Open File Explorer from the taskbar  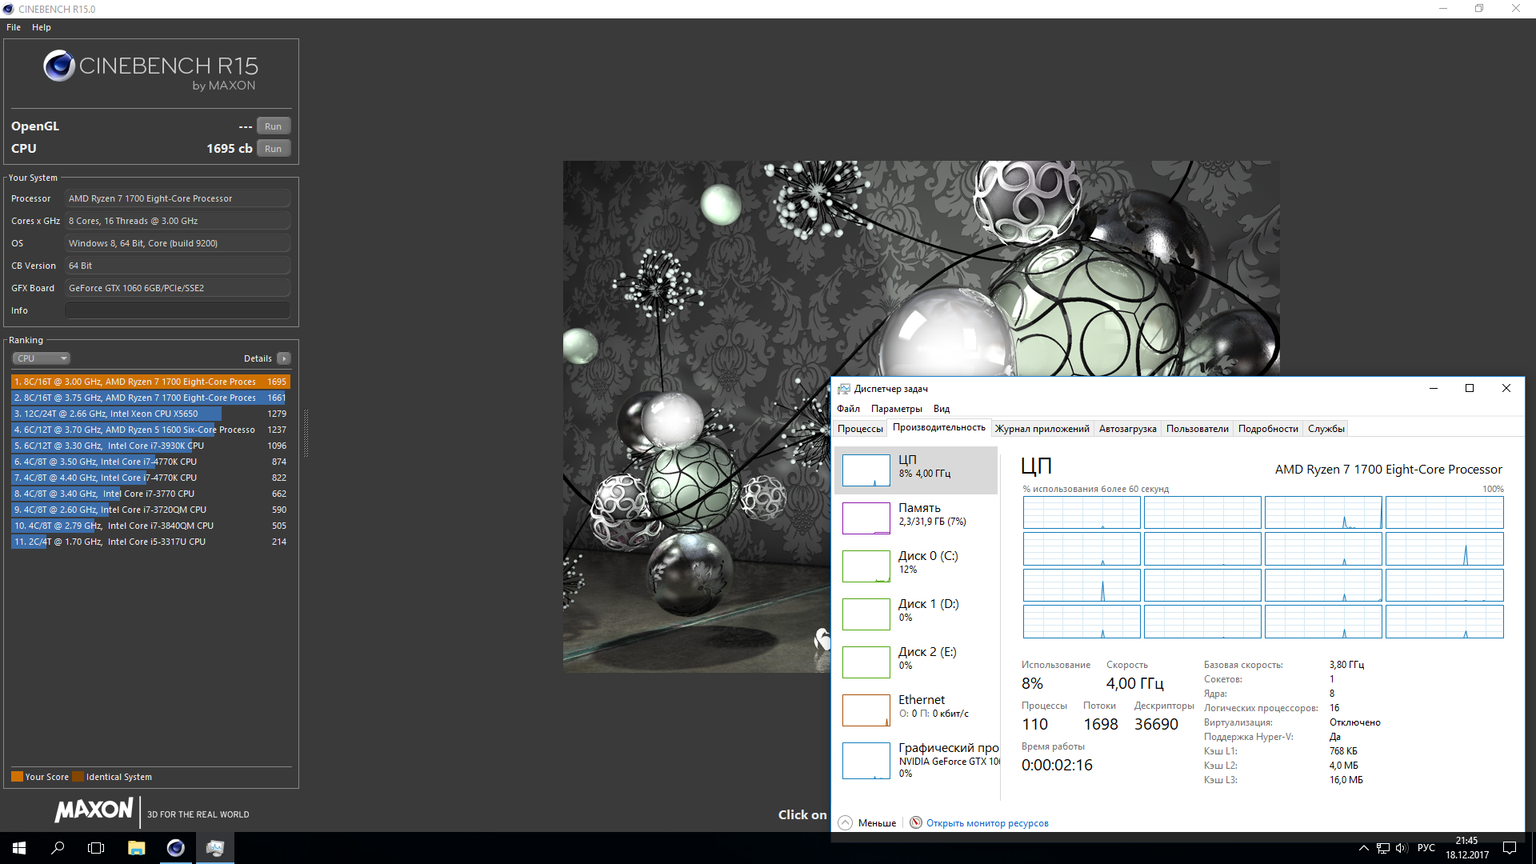click(x=136, y=848)
